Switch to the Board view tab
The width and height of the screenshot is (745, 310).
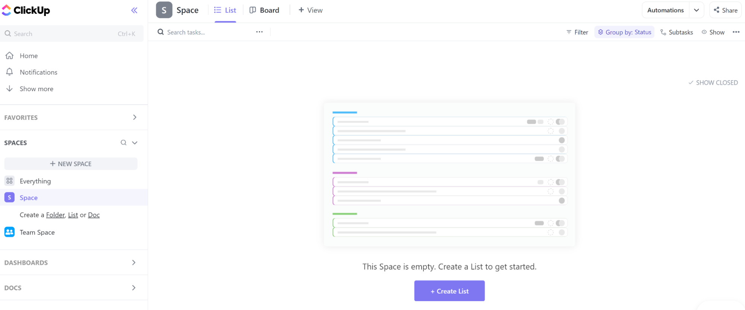(x=264, y=10)
